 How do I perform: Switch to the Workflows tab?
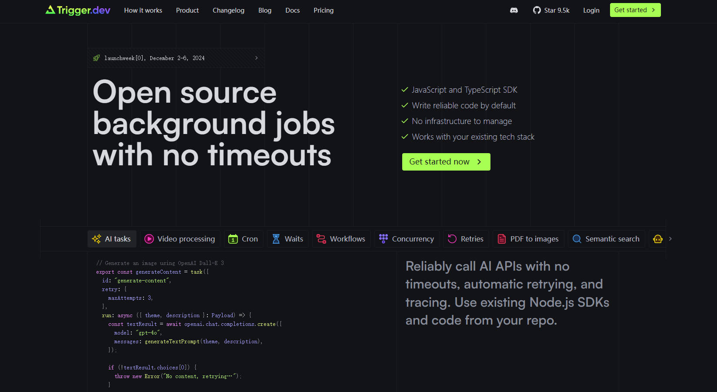pos(341,239)
